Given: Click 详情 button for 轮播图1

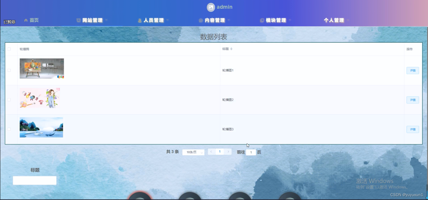Looking at the screenshot, I should point(413,71).
